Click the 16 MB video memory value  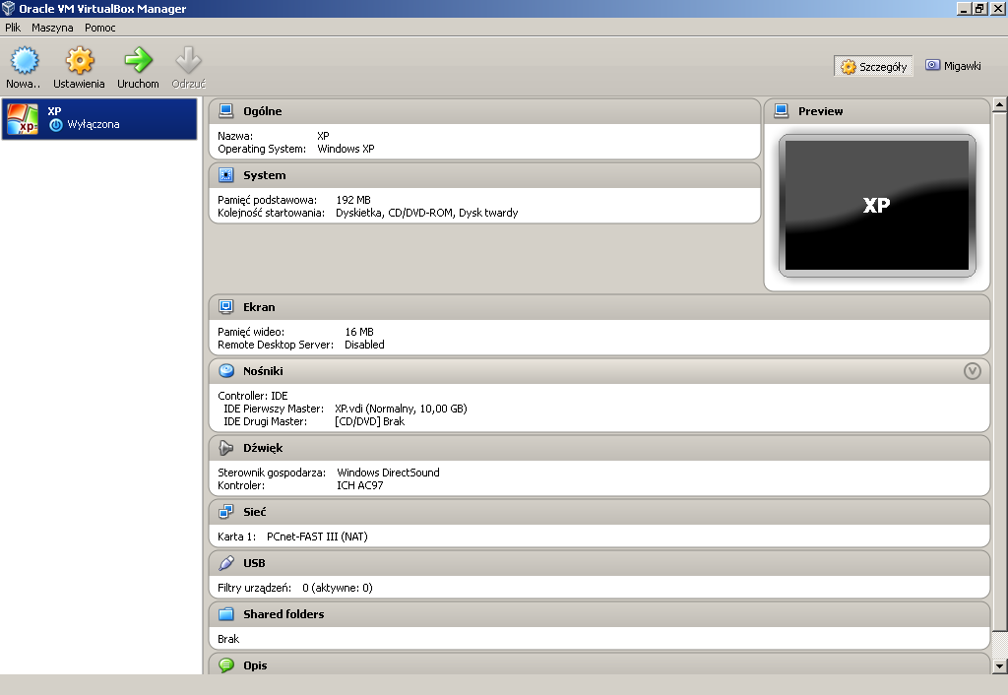(x=359, y=332)
